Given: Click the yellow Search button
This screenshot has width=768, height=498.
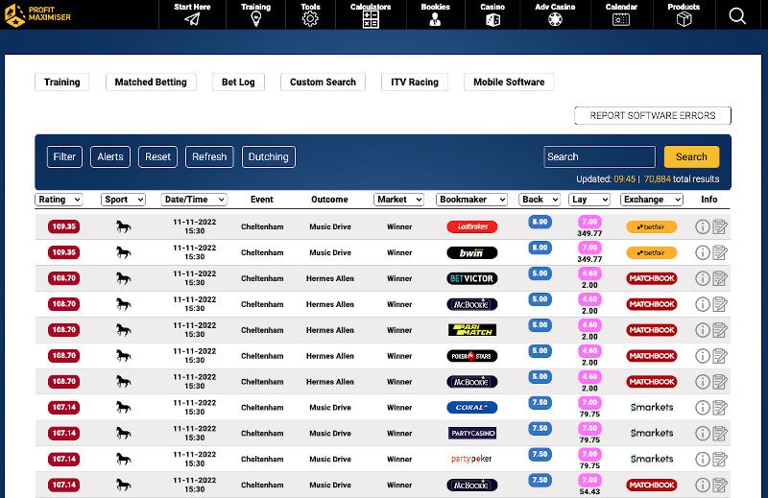Looking at the screenshot, I should [x=691, y=156].
